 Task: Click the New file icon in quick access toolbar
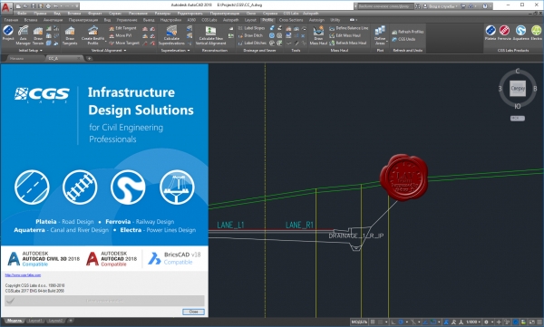18,6
